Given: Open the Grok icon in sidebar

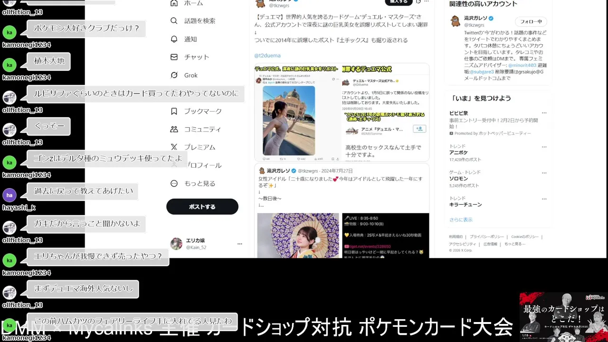Looking at the screenshot, I should coord(174,75).
